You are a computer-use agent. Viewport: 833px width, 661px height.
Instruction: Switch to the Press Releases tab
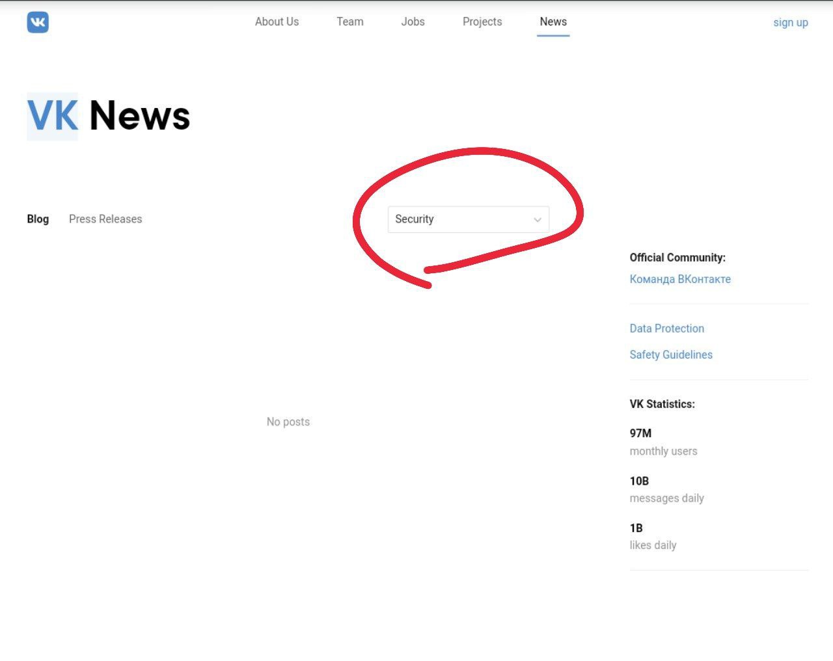tap(105, 219)
